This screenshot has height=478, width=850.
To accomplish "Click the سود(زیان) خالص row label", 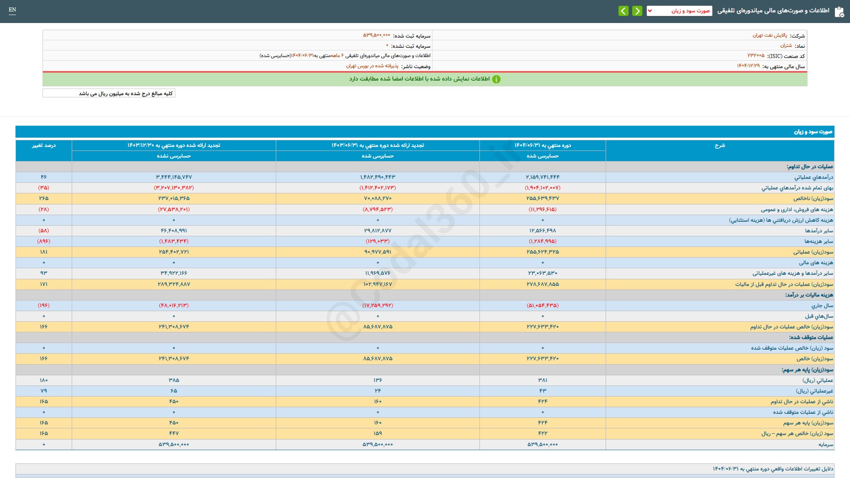I will (815, 359).
